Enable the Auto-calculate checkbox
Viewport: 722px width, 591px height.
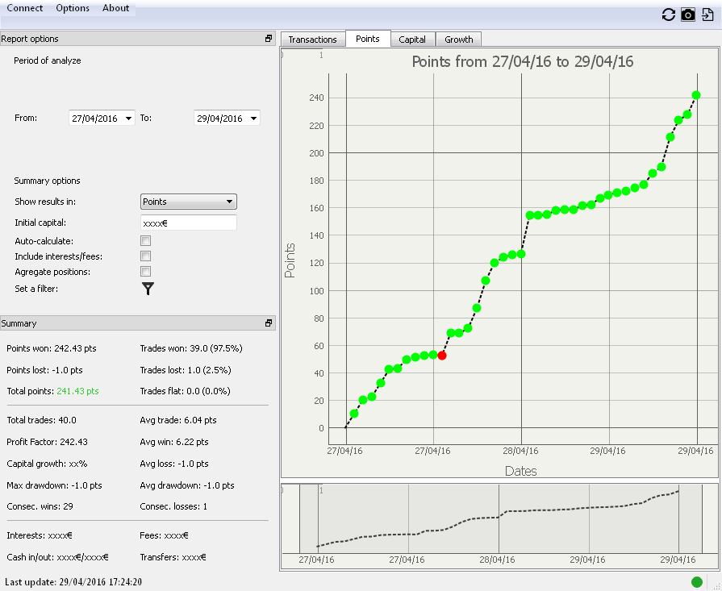[146, 241]
